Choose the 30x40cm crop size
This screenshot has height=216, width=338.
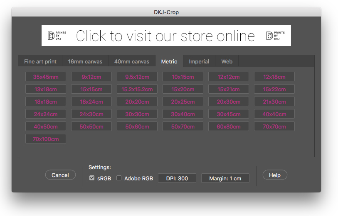coord(183,114)
